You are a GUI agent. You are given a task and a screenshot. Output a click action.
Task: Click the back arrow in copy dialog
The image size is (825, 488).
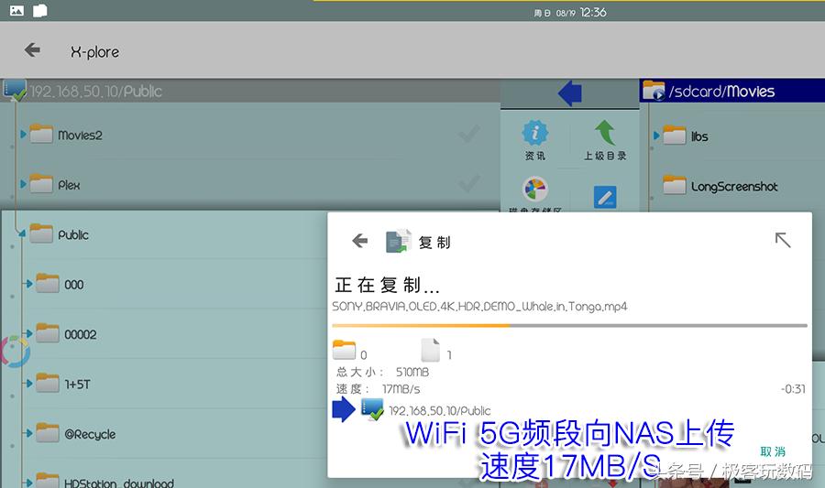pyautogui.click(x=360, y=241)
